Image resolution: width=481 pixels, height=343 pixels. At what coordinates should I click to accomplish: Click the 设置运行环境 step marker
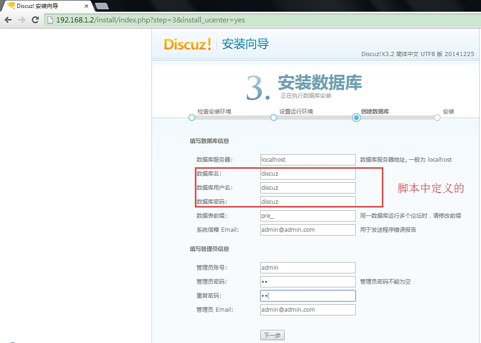pyautogui.click(x=273, y=118)
